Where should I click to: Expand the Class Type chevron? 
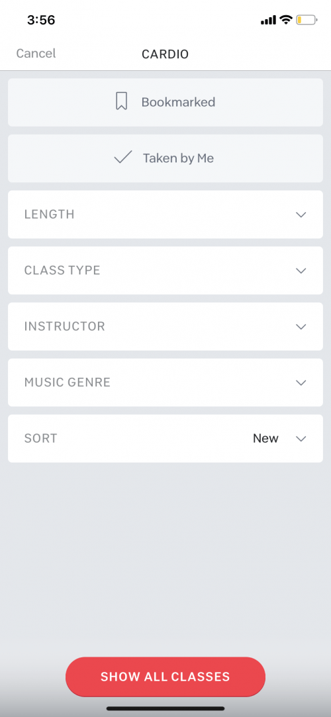[x=301, y=271]
